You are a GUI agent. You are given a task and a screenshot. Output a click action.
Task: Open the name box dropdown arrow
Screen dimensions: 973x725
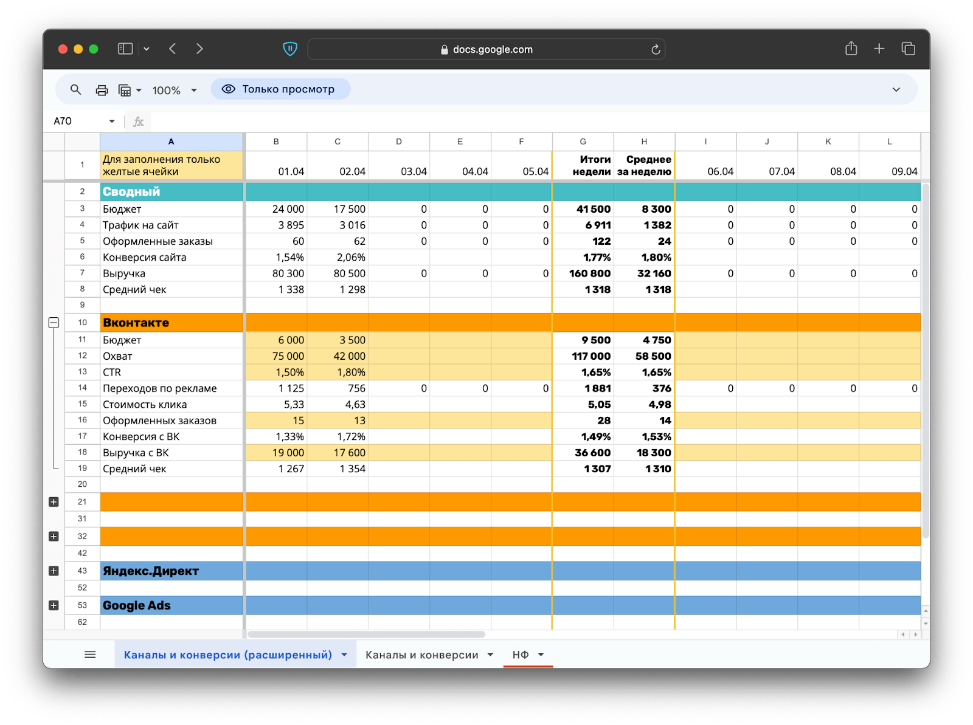(x=112, y=122)
